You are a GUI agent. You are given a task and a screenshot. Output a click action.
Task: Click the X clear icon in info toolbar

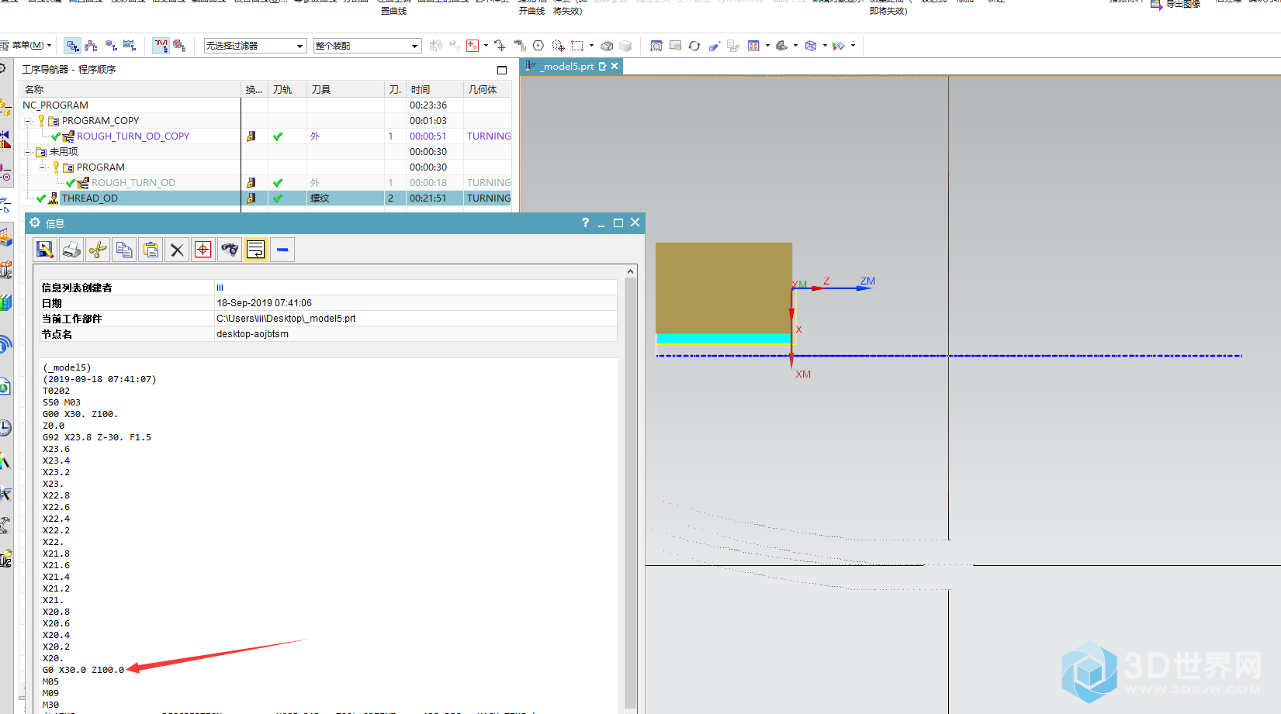coord(177,250)
